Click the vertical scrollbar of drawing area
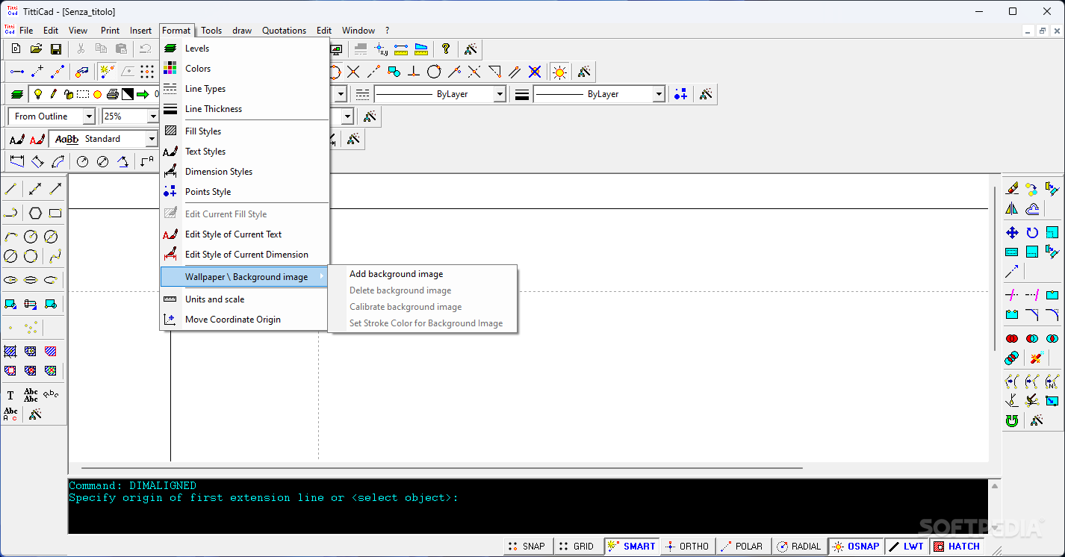The height and width of the screenshot is (557, 1065). (995, 269)
